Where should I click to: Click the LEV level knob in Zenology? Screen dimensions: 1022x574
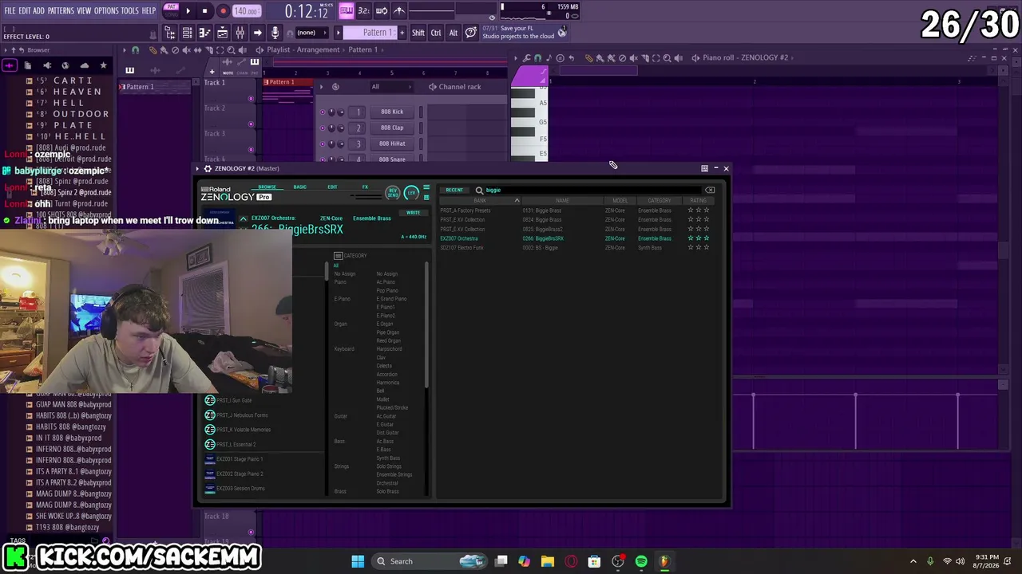pyautogui.click(x=411, y=193)
